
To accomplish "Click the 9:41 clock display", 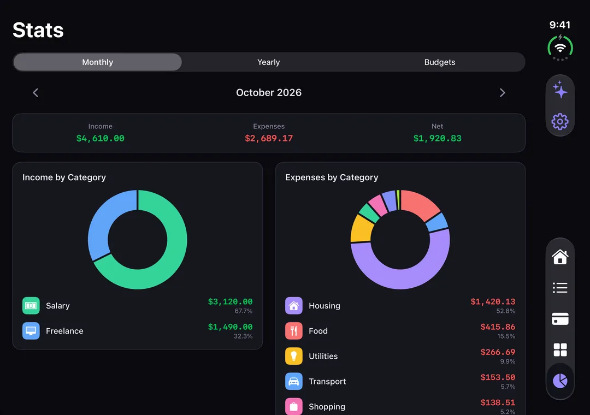I will point(560,25).
